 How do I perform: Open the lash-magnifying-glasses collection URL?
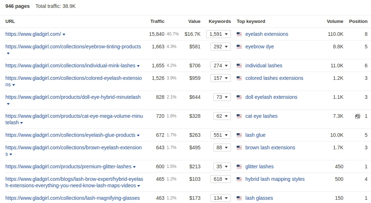click(73, 198)
